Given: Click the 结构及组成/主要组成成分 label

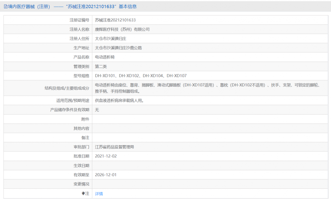Looking at the screenshot, I should click(67, 88).
